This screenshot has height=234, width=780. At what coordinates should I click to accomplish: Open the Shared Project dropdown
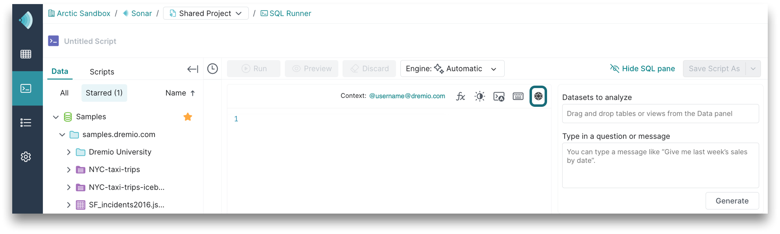coord(206,13)
